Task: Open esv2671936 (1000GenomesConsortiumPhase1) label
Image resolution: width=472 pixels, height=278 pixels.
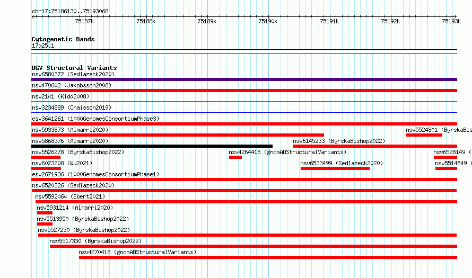Action: (x=95, y=174)
